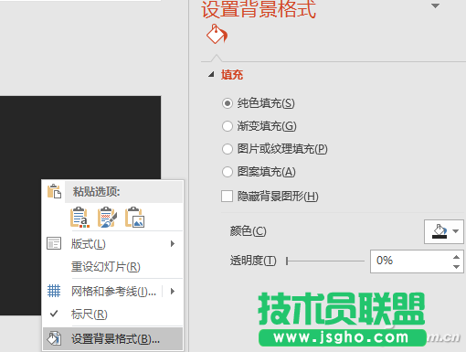
Task: Click the Fill paint bucket tab icon
Action: click(217, 34)
